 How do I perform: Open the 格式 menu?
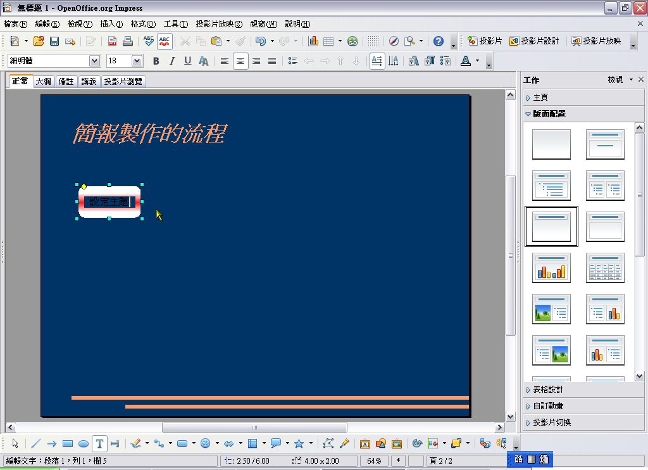click(x=143, y=24)
